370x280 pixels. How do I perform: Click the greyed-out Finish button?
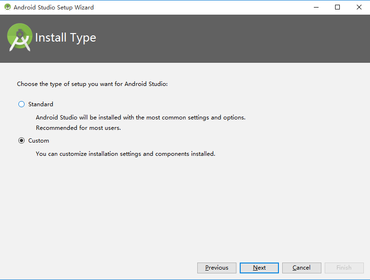point(344,268)
